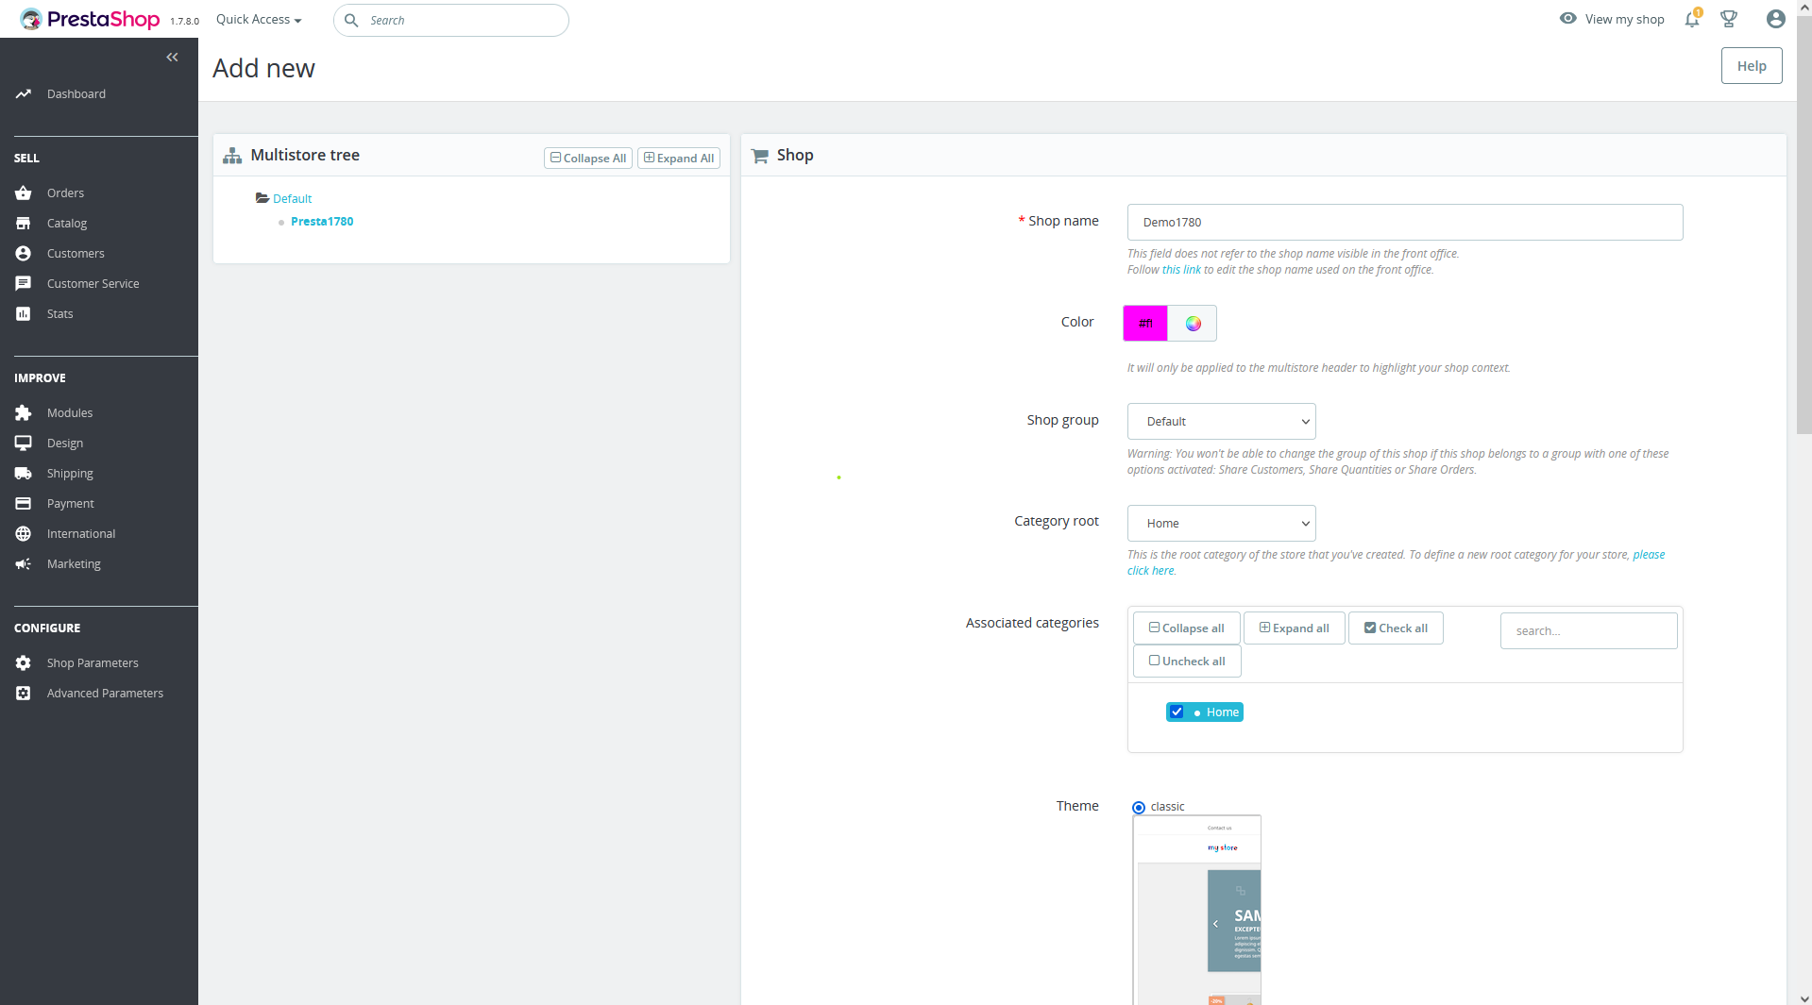Click the merchant expertise trophy icon

(1729, 19)
